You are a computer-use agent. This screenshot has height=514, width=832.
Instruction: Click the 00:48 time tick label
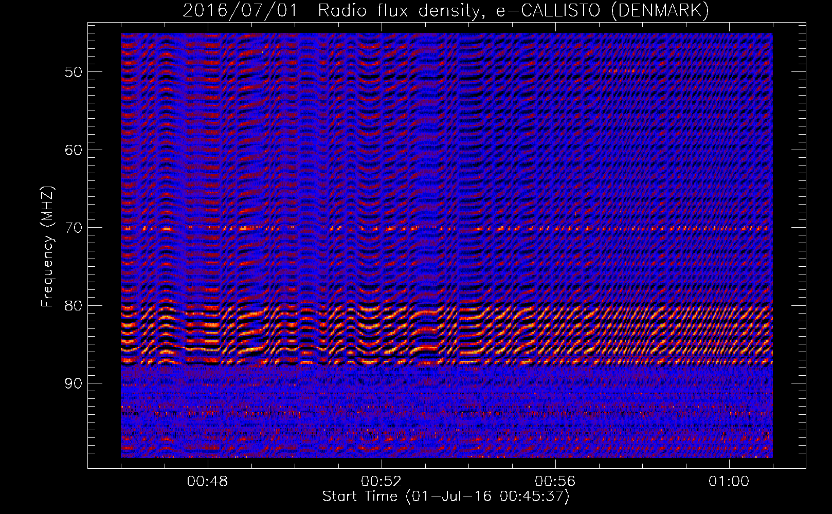208,482
